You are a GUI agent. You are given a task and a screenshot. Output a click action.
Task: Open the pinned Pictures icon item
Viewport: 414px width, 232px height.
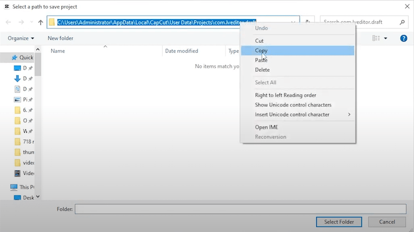(x=17, y=100)
